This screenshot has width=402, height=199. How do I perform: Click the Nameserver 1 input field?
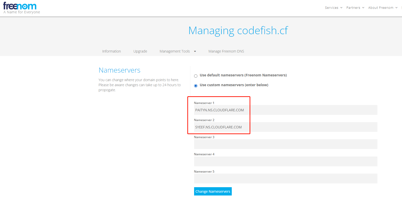point(285,110)
